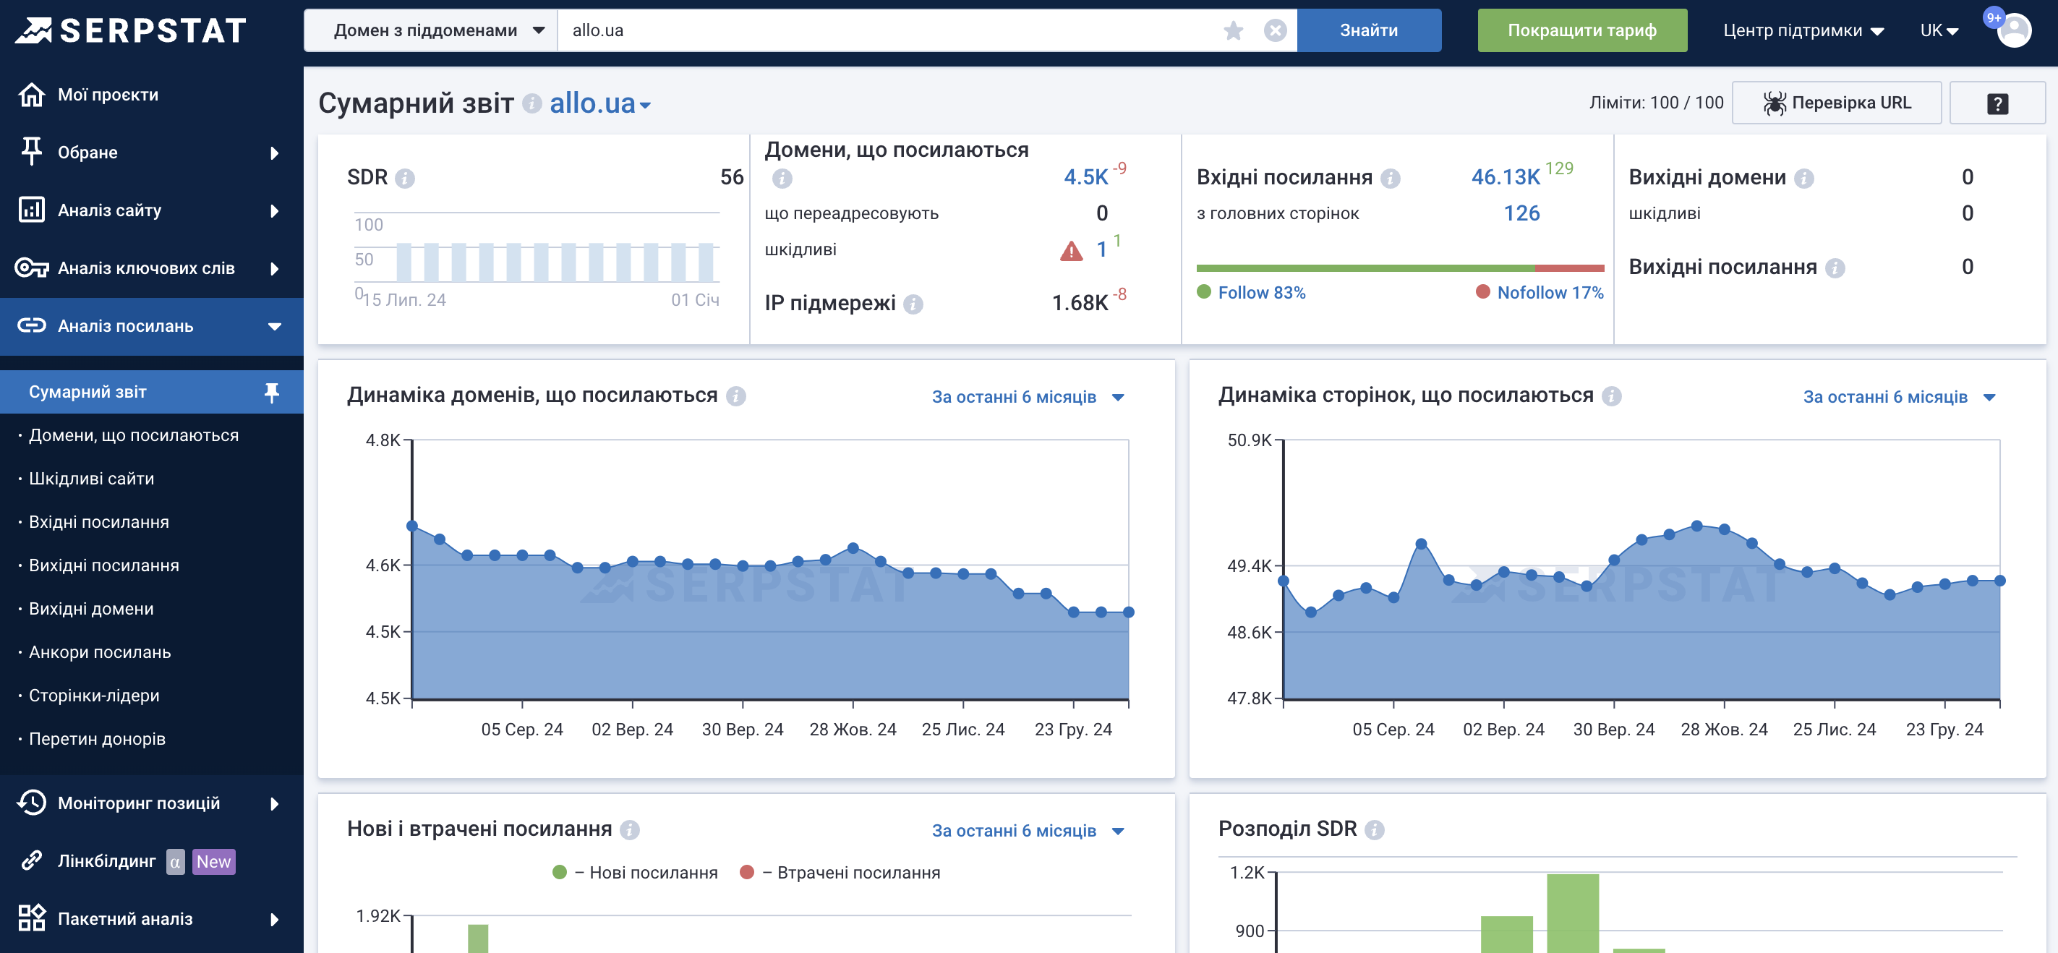Open the user avatar profile menu
The image size is (2058, 953).
pos(2014,30)
